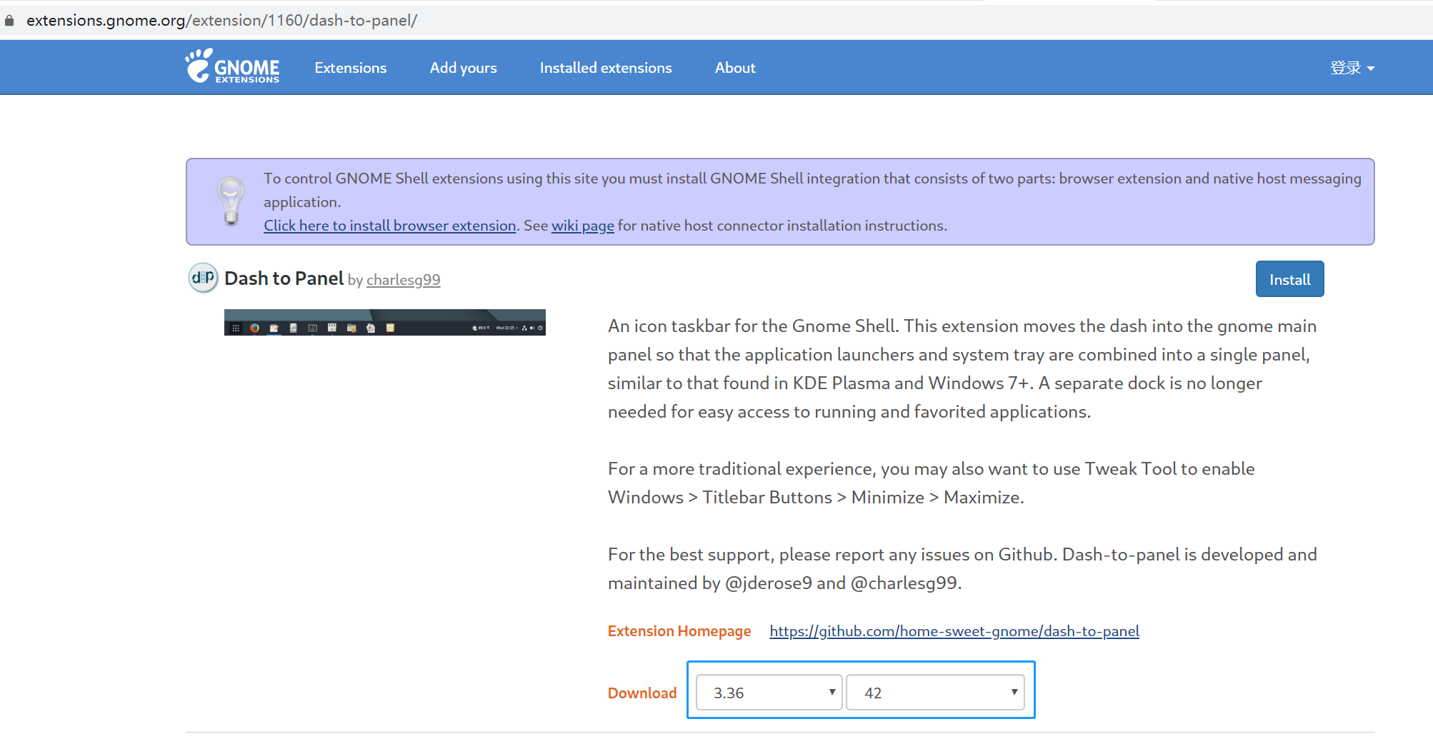Open the wiki page link
Screen dimensions: 1433x744
pyautogui.click(x=583, y=226)
